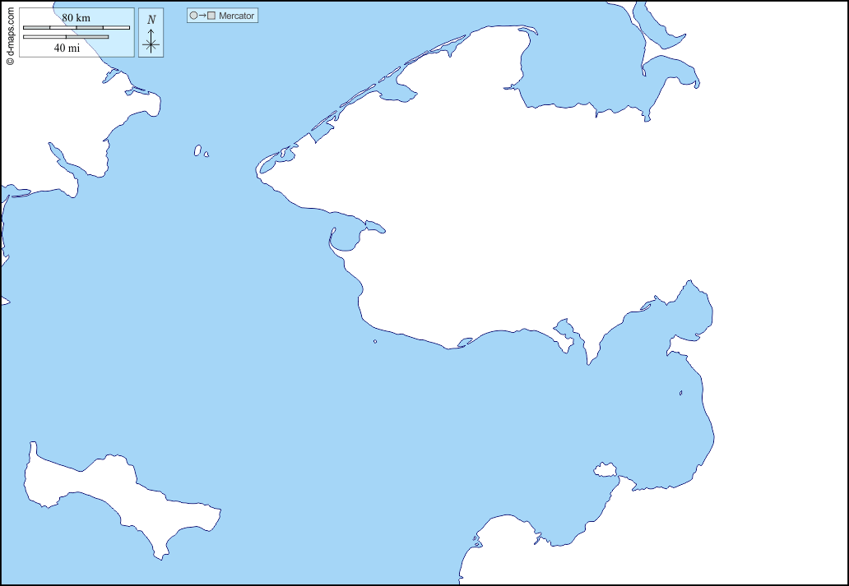Click the 80 km scale label
Screen dimensions: 849x586
(76, 17)
